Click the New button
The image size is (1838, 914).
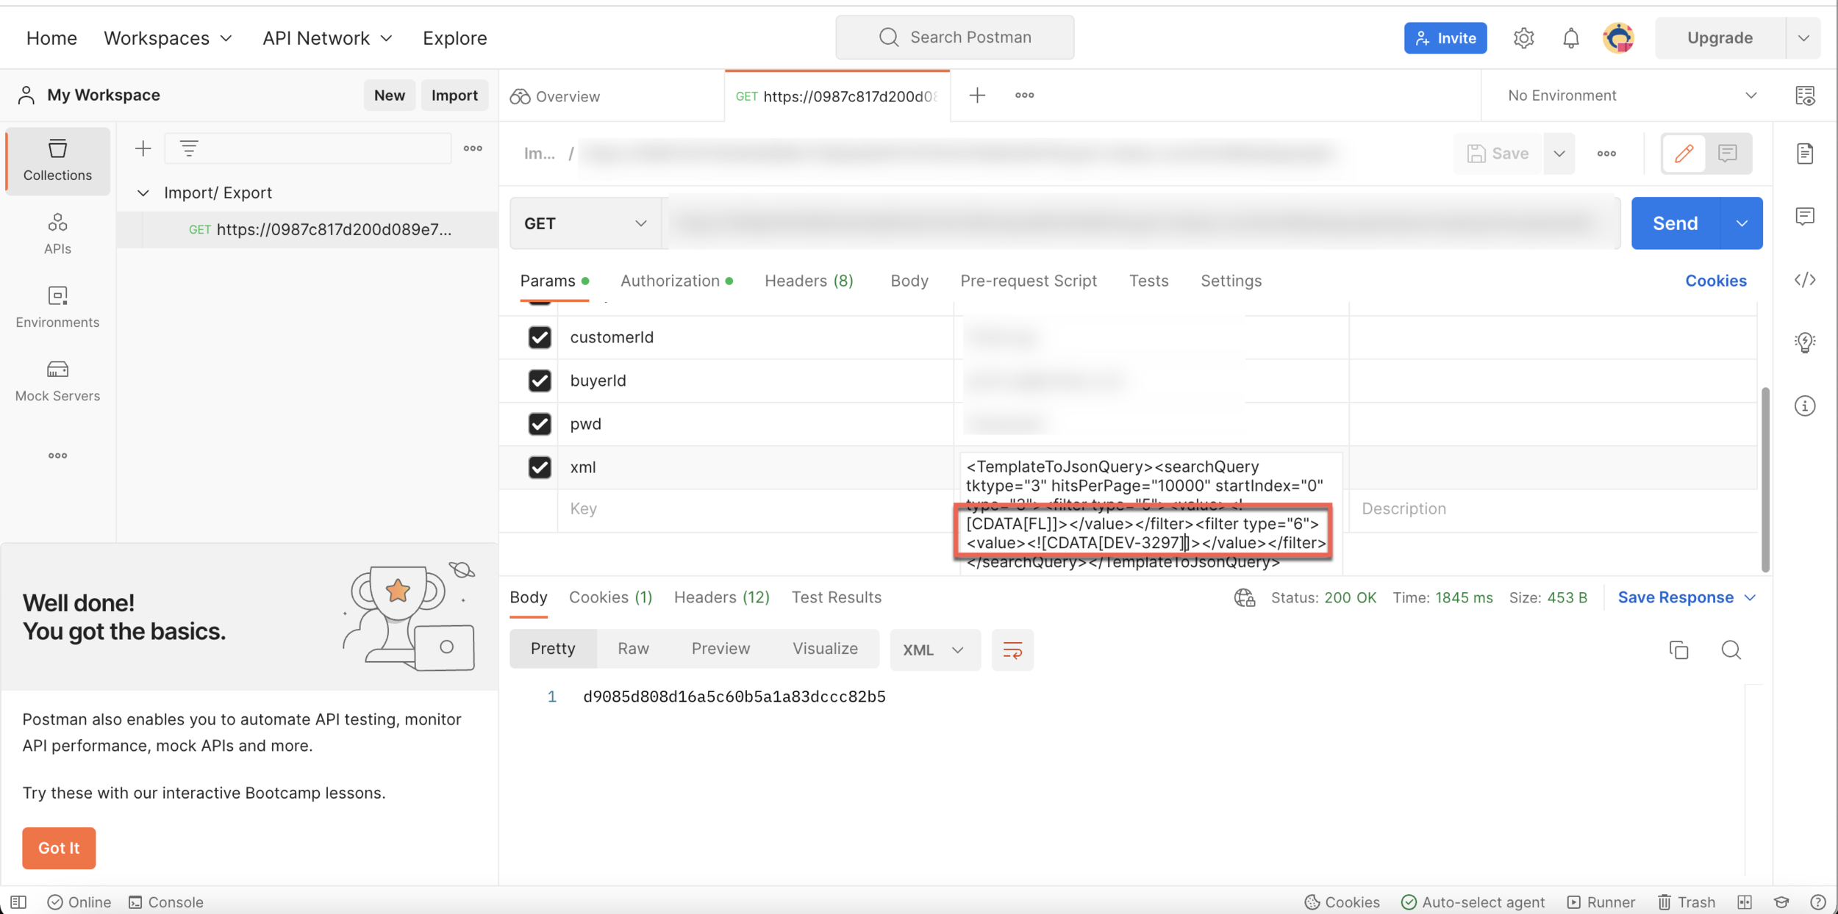click(389, 95)
